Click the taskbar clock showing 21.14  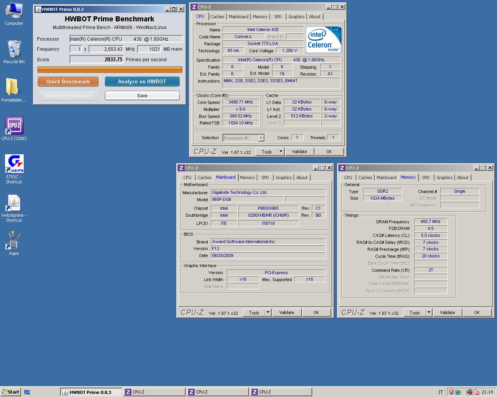pos(487,392)
